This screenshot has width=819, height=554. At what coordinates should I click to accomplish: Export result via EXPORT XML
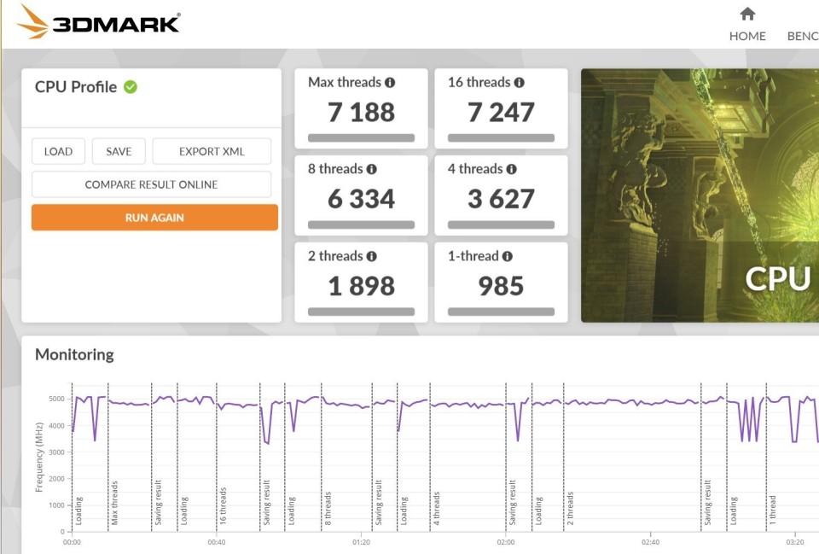click(212, 152)
